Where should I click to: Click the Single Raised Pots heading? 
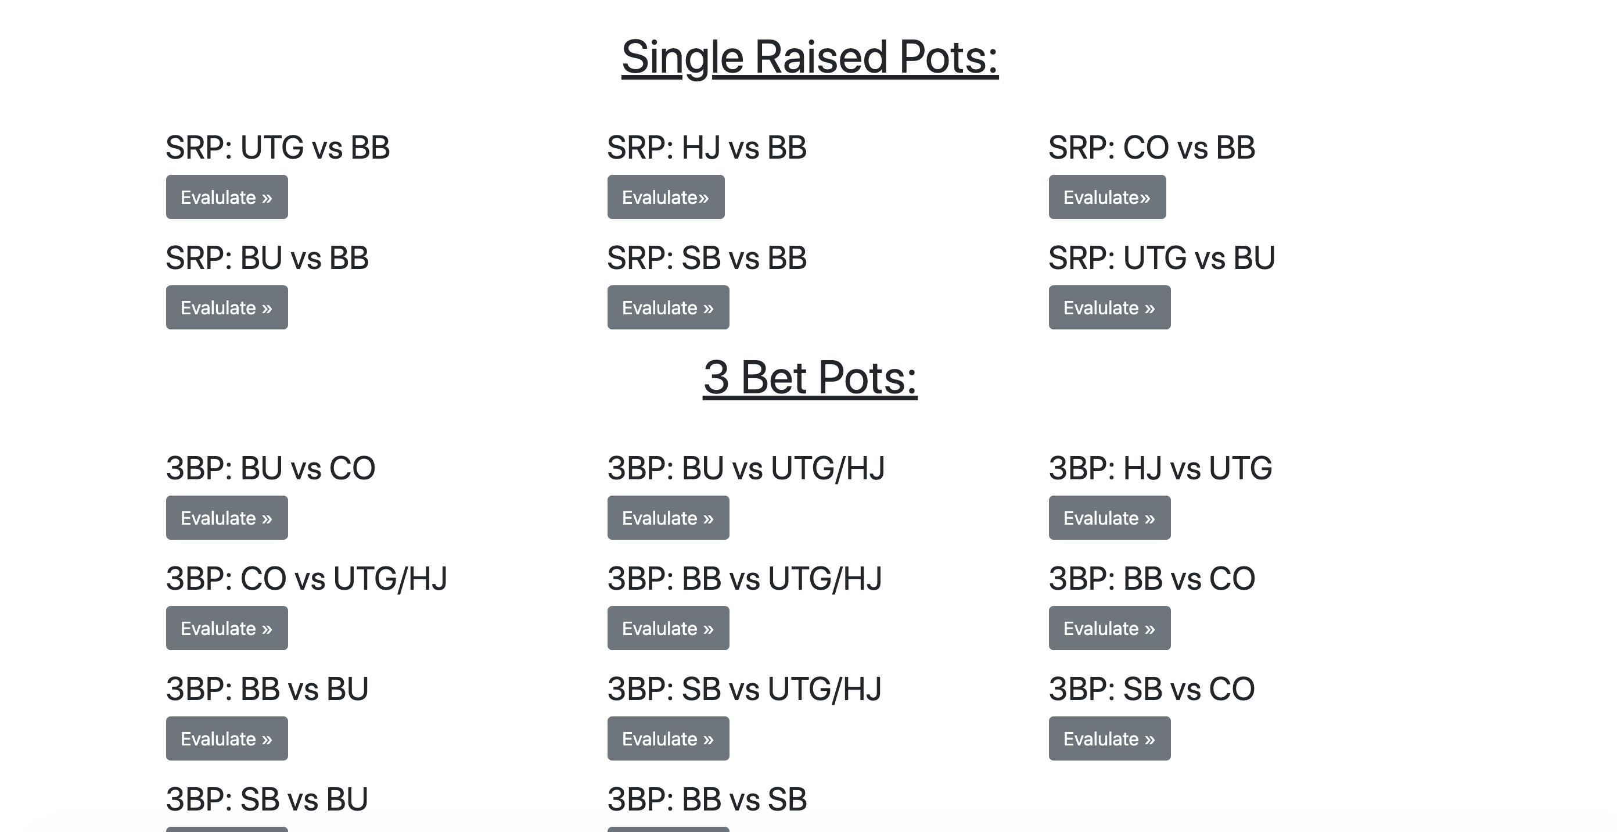(809, 58)
